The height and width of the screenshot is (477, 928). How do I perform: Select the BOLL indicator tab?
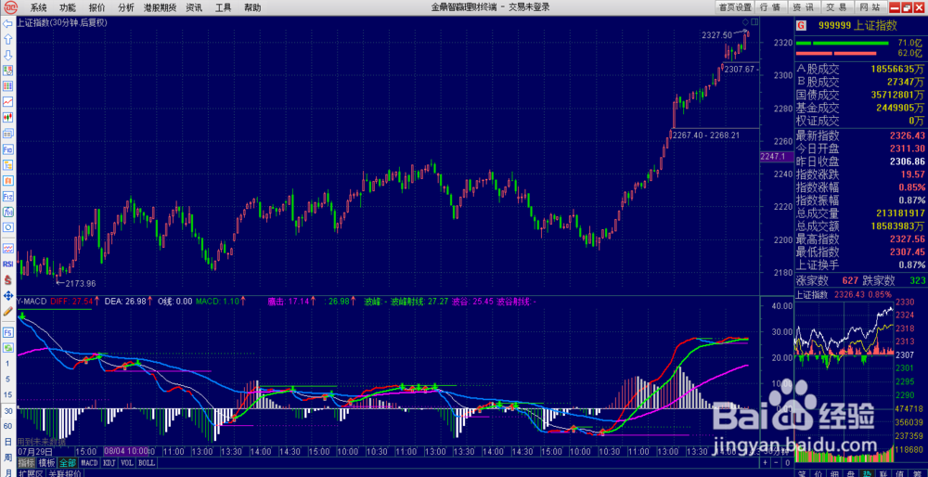147,463
